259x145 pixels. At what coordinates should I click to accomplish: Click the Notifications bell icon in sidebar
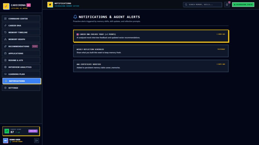tap(6, 81)
